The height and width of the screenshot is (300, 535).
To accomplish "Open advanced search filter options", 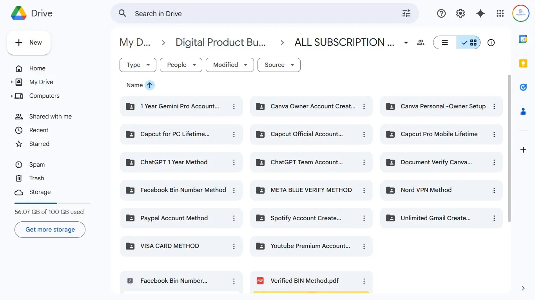I will (x=406, y=14).
